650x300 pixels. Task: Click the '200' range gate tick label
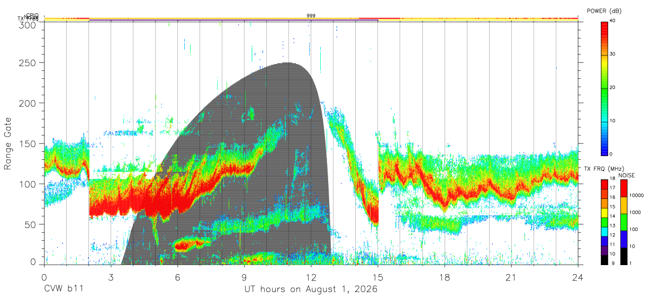coord(28,103)
